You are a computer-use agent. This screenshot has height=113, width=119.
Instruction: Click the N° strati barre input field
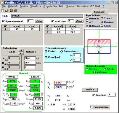[71, 21]
